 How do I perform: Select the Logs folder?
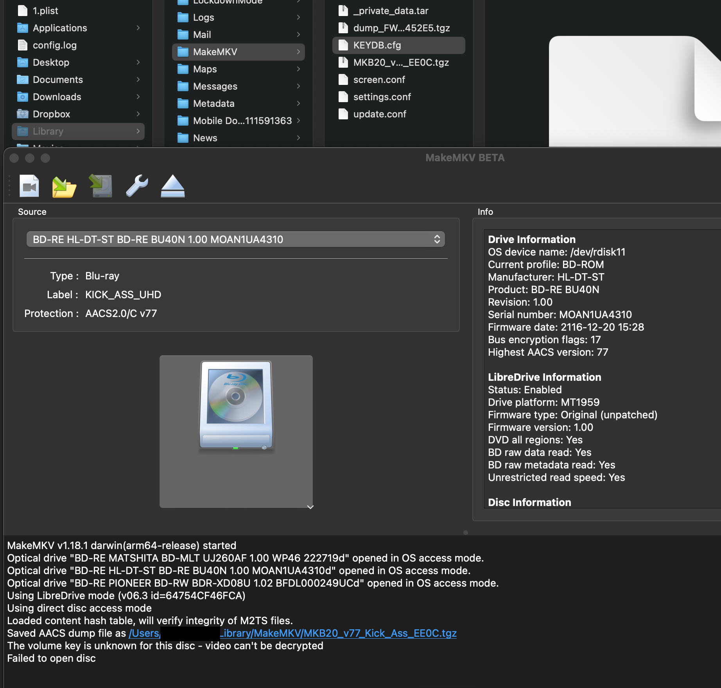tap(203, 18)
